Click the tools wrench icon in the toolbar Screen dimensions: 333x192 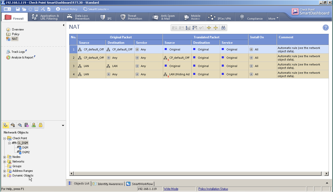(43, 9)
